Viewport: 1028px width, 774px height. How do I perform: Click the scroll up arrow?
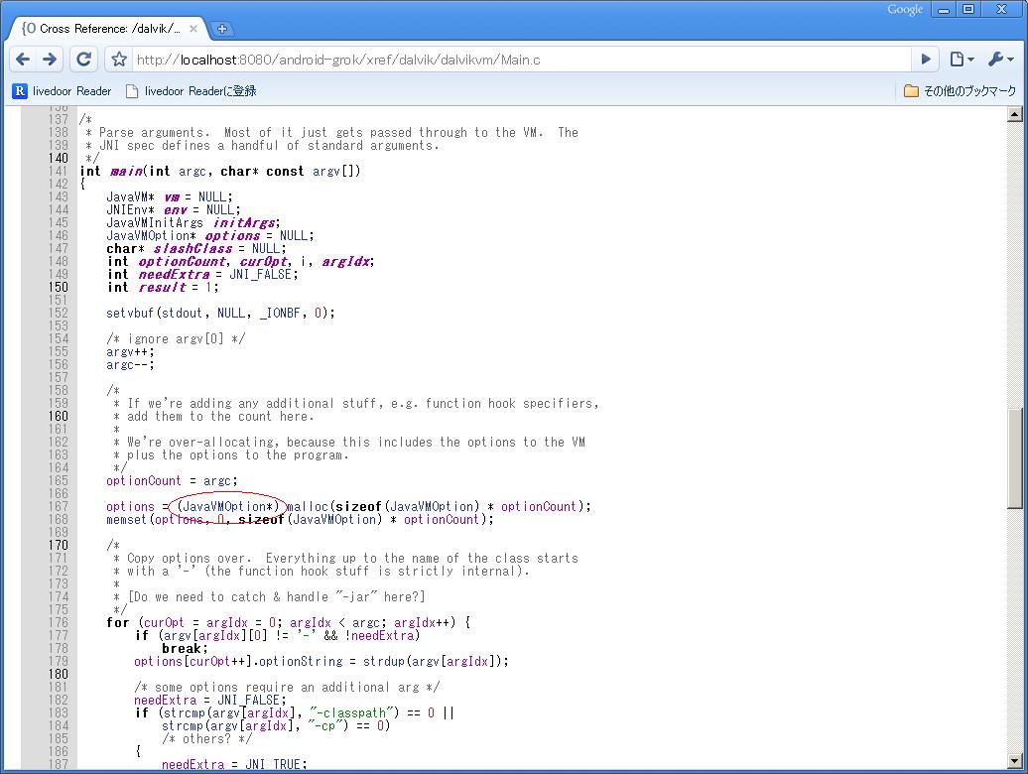[x=1015, y=114]
